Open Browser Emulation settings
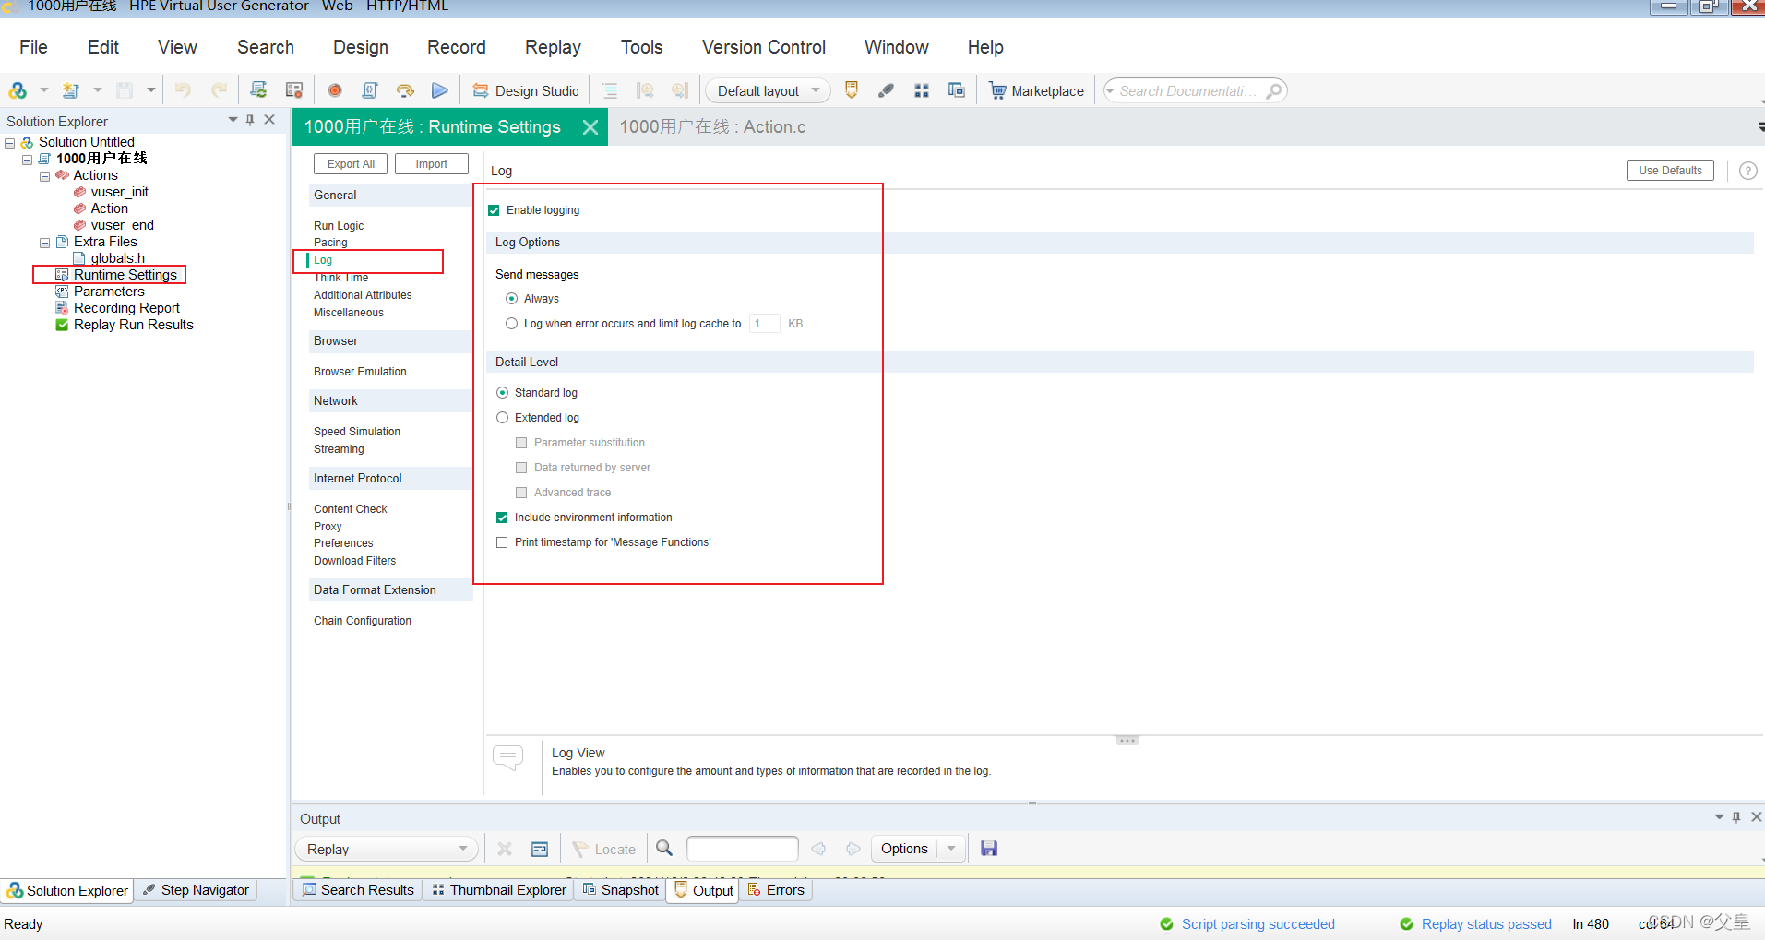The width and height of the screenshot is (1765, 940). pyautogui.click(x=360, y=372)
